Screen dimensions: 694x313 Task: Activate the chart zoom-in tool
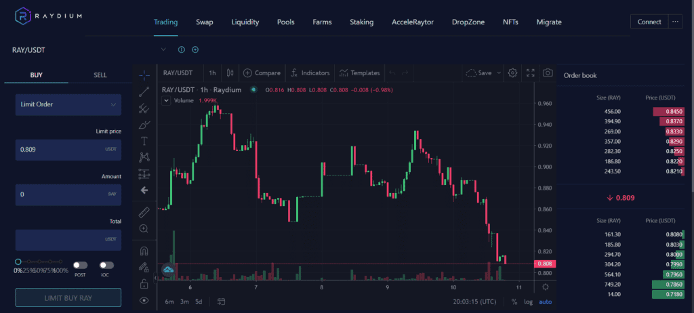click(x=144, y=229)
